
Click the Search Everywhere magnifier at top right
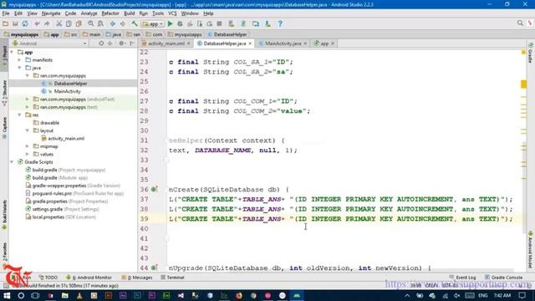pyautogui.click(x=520, y=23)
